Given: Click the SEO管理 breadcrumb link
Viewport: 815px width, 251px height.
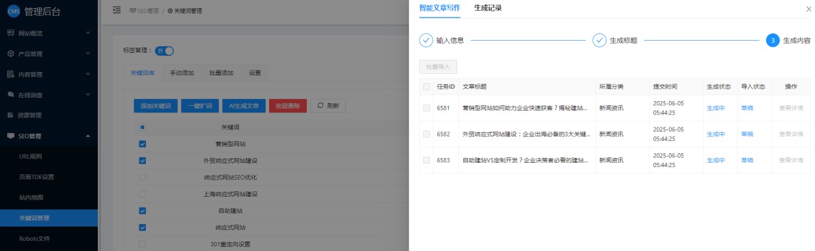Looking at the screenshot, I should pos(143,11).
